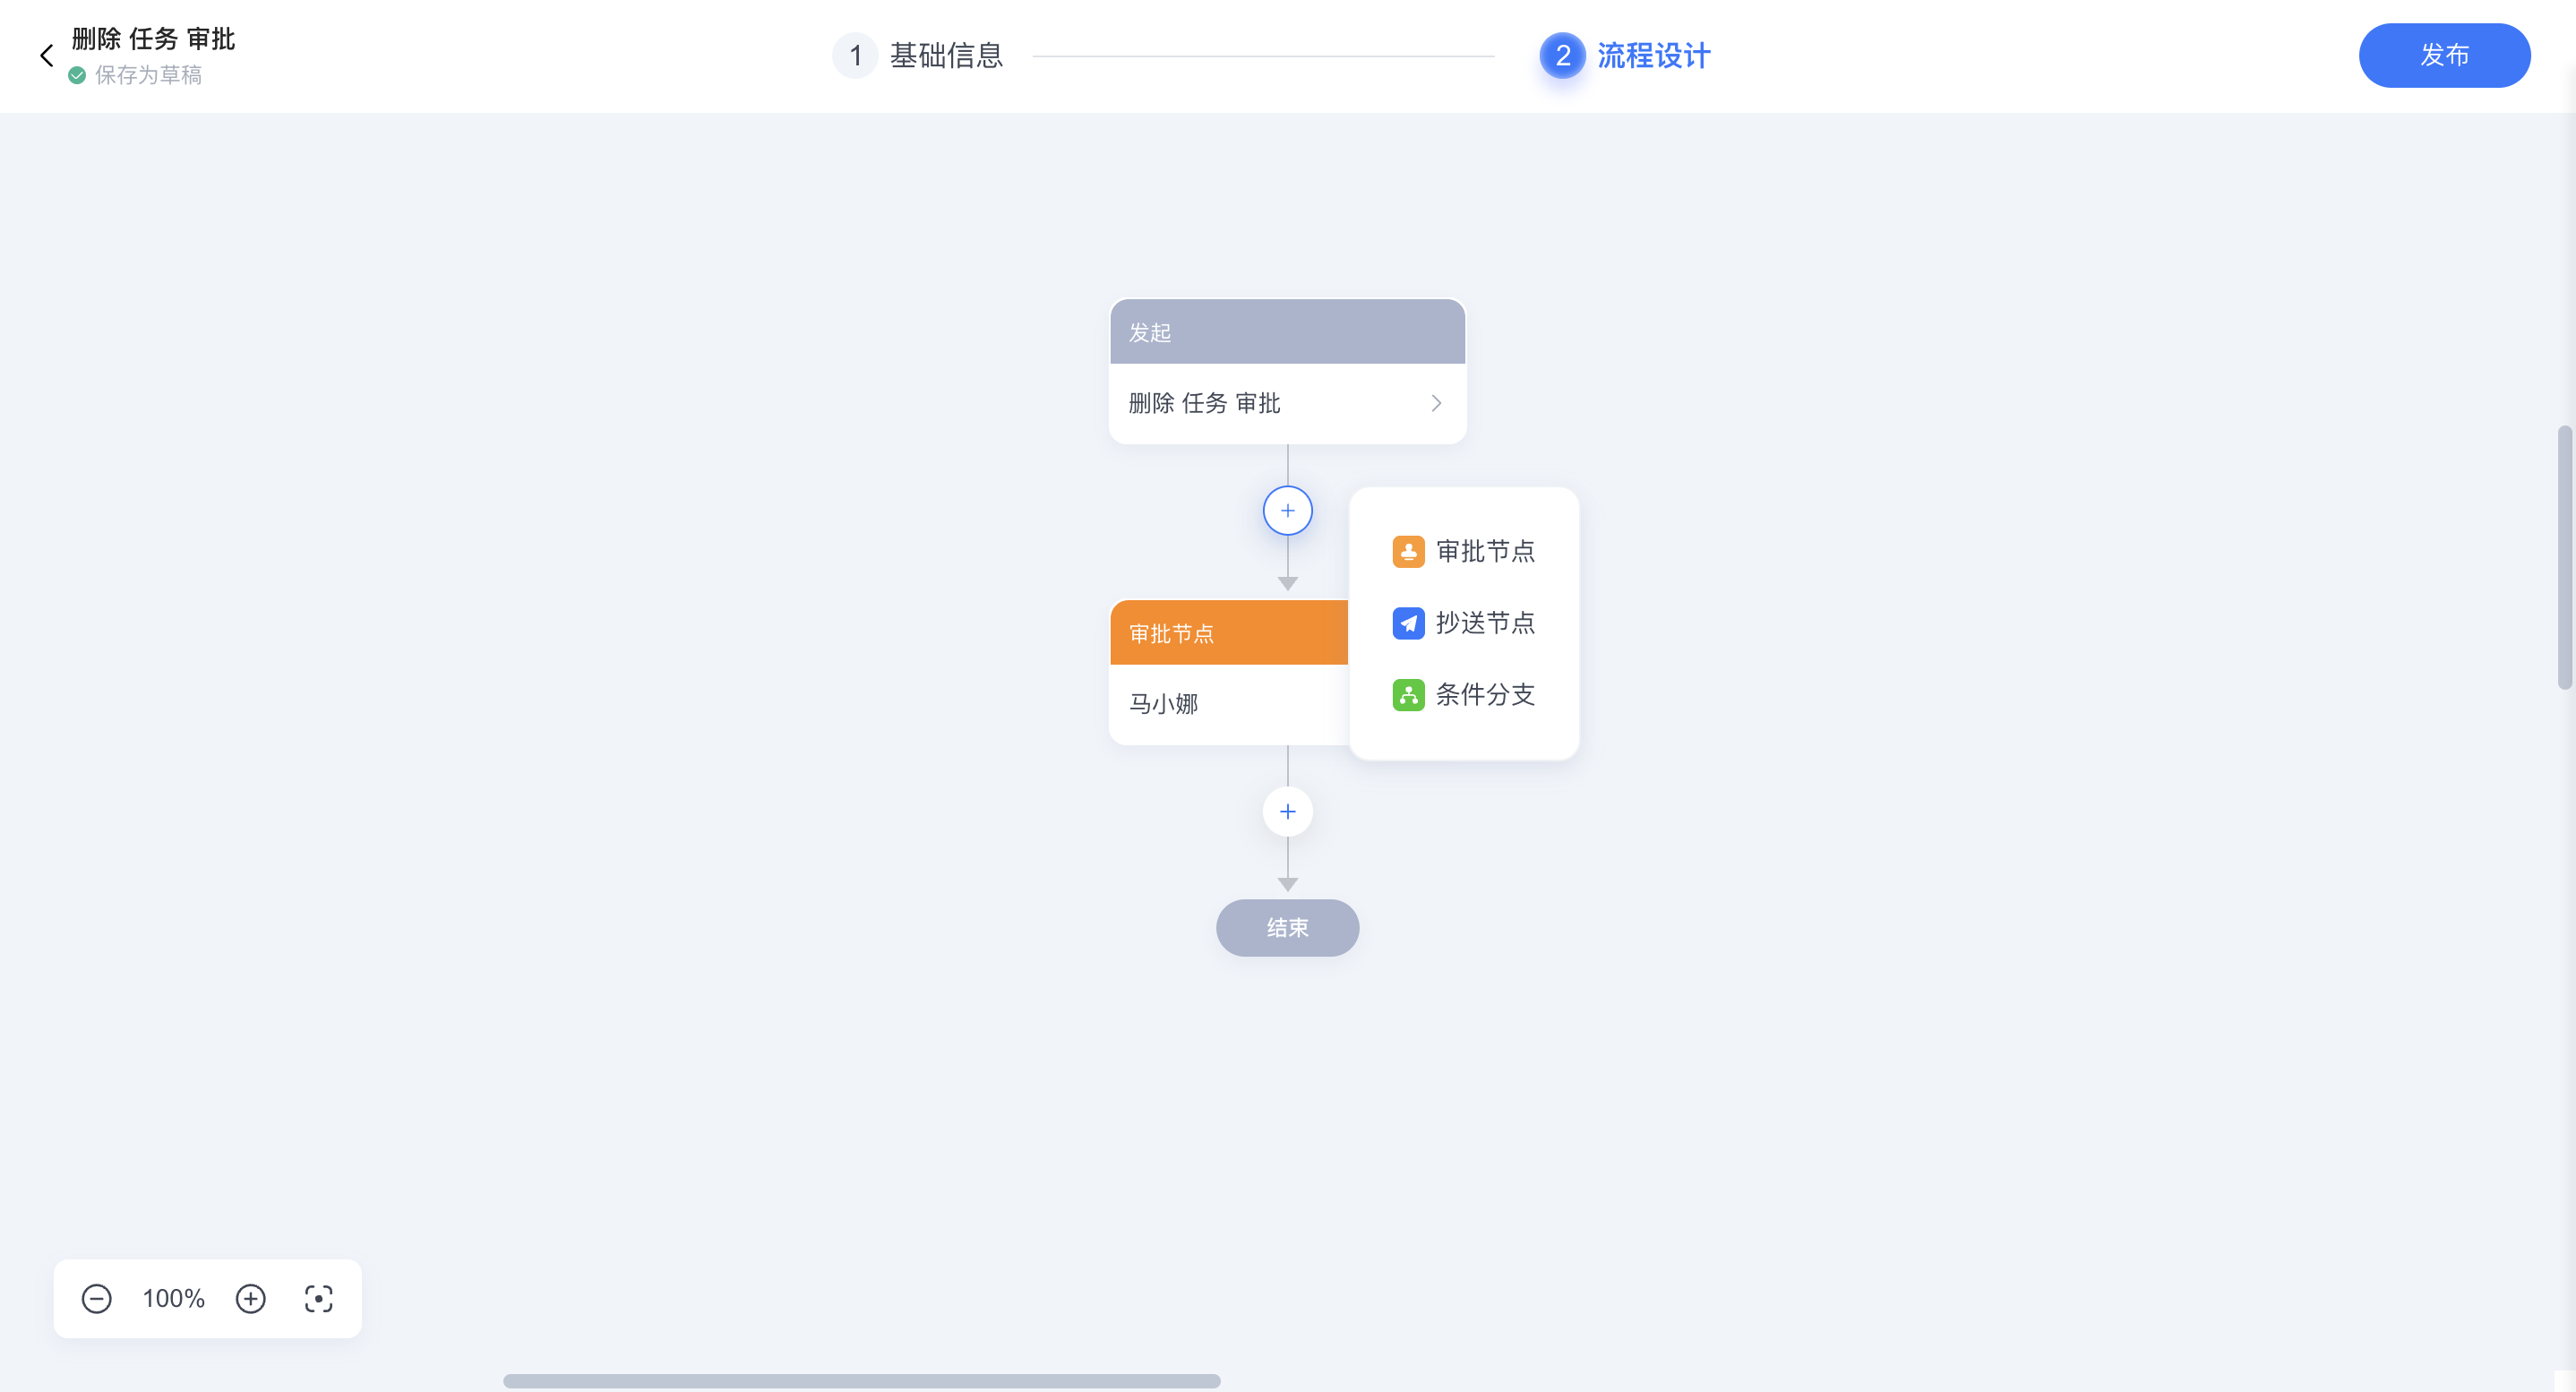This screenshot has width=2576, height=1392.
Task: Click the green check beside 保存为草稿
Action: (78, 74)
